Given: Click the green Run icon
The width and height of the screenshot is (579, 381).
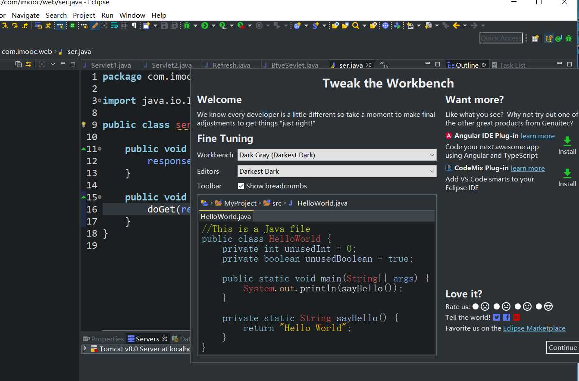Looking at the screenshot, I should pyautogui.click(x=205, y=25).
